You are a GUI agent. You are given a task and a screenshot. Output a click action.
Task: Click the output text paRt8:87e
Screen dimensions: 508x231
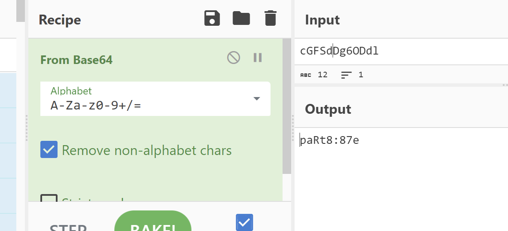point(329,140)
